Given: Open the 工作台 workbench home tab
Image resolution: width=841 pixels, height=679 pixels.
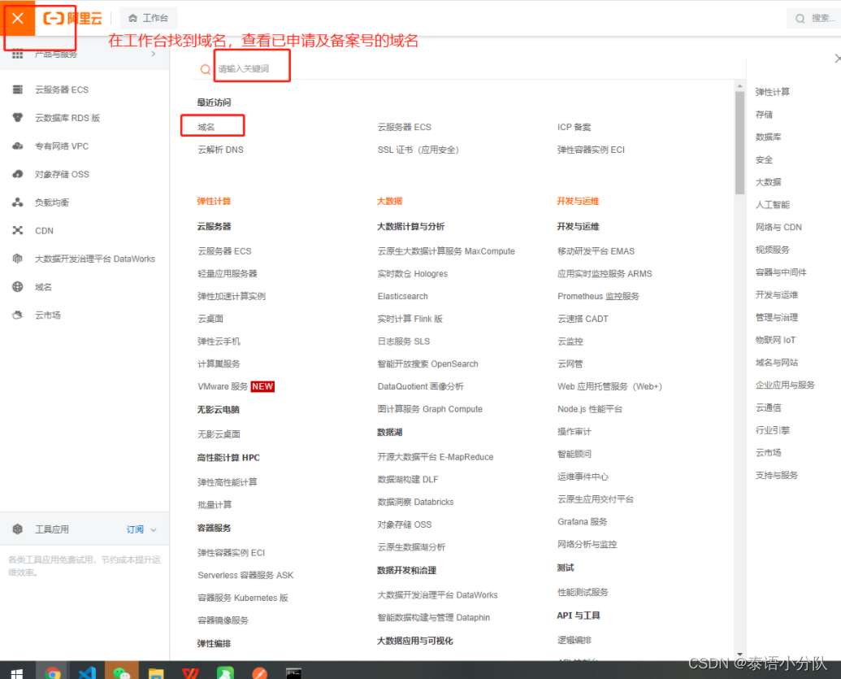Looking at the screenshot, I should [149, 18].
